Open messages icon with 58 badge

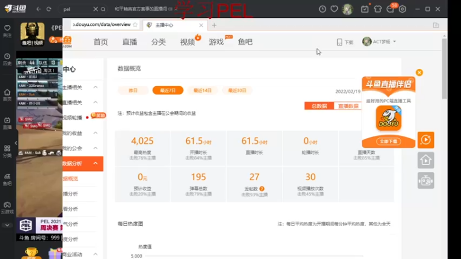coord(391,9)
